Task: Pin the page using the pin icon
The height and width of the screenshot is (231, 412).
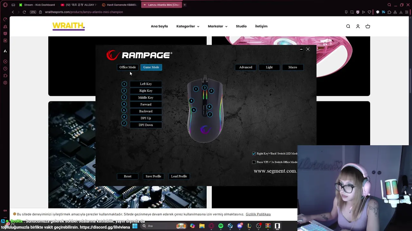Action: click(346, 12)
